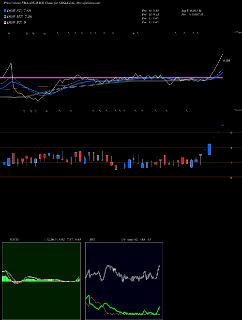Open the MACD histogram chart panel
The width and height of the screenshot is (242, 320).
(41, 281)
